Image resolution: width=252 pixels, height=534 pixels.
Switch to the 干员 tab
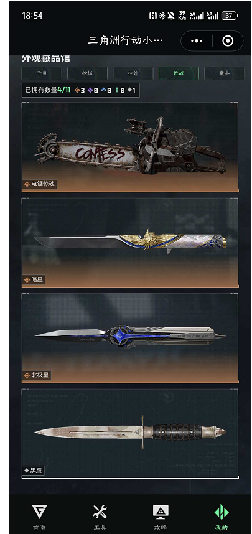click(x=42, y=73)
